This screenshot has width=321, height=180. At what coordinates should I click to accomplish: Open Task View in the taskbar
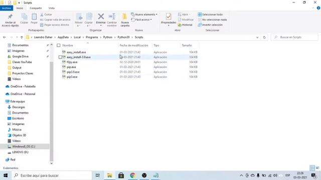point(98,175)
